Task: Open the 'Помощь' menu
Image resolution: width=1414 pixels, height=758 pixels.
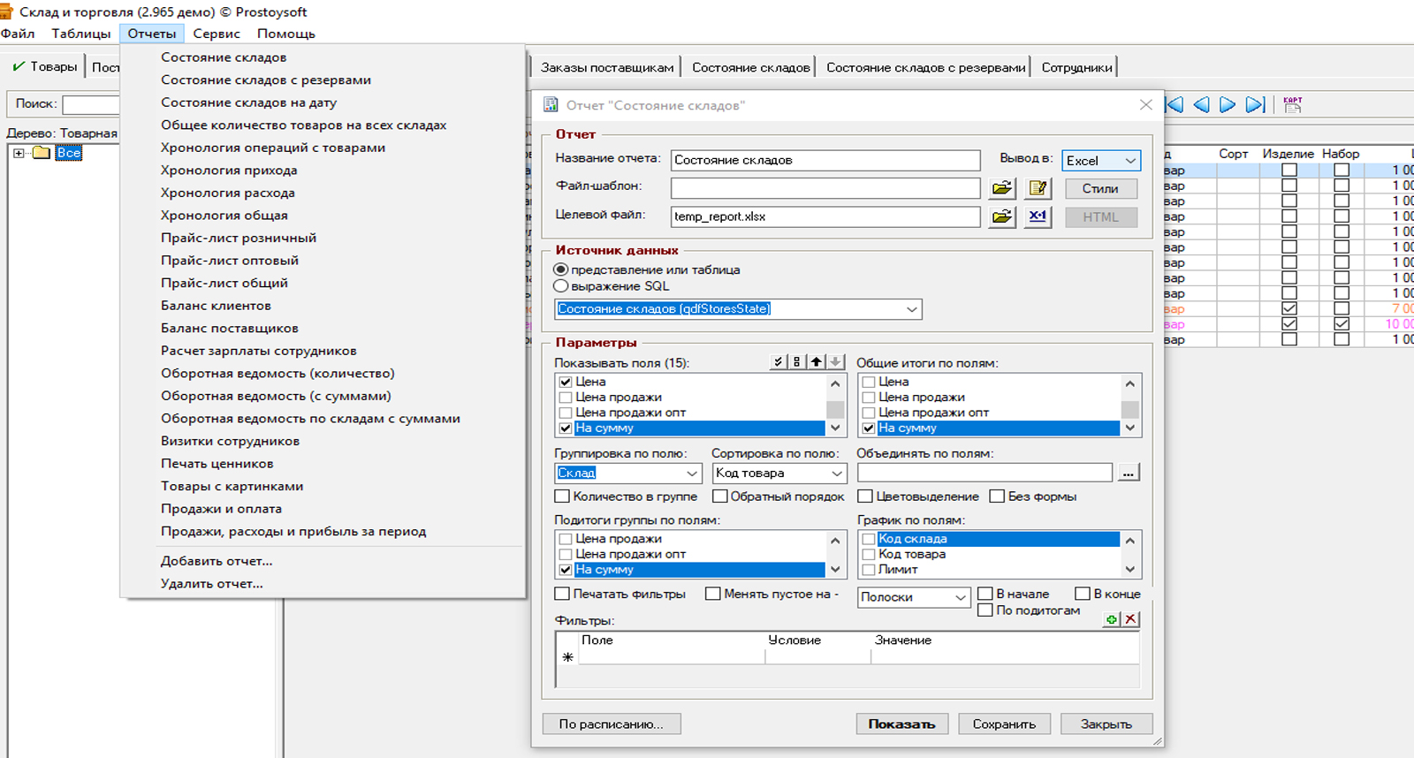Action: (286, 34)
